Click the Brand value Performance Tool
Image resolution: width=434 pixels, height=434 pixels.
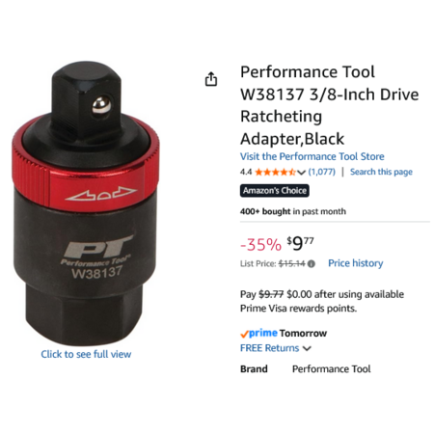(x=331, y=368)
